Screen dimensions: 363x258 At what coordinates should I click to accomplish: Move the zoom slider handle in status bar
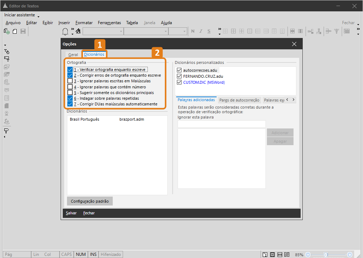pyautogui.click(x=325, y=255)
